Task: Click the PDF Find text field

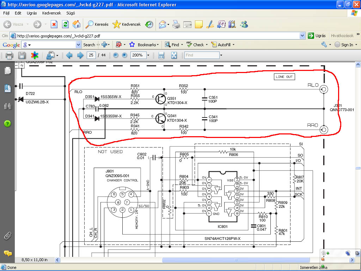Action: [202, 55]
